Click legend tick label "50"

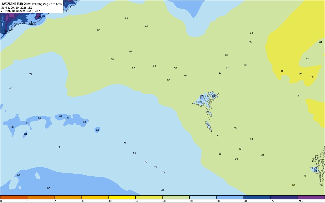137,201
